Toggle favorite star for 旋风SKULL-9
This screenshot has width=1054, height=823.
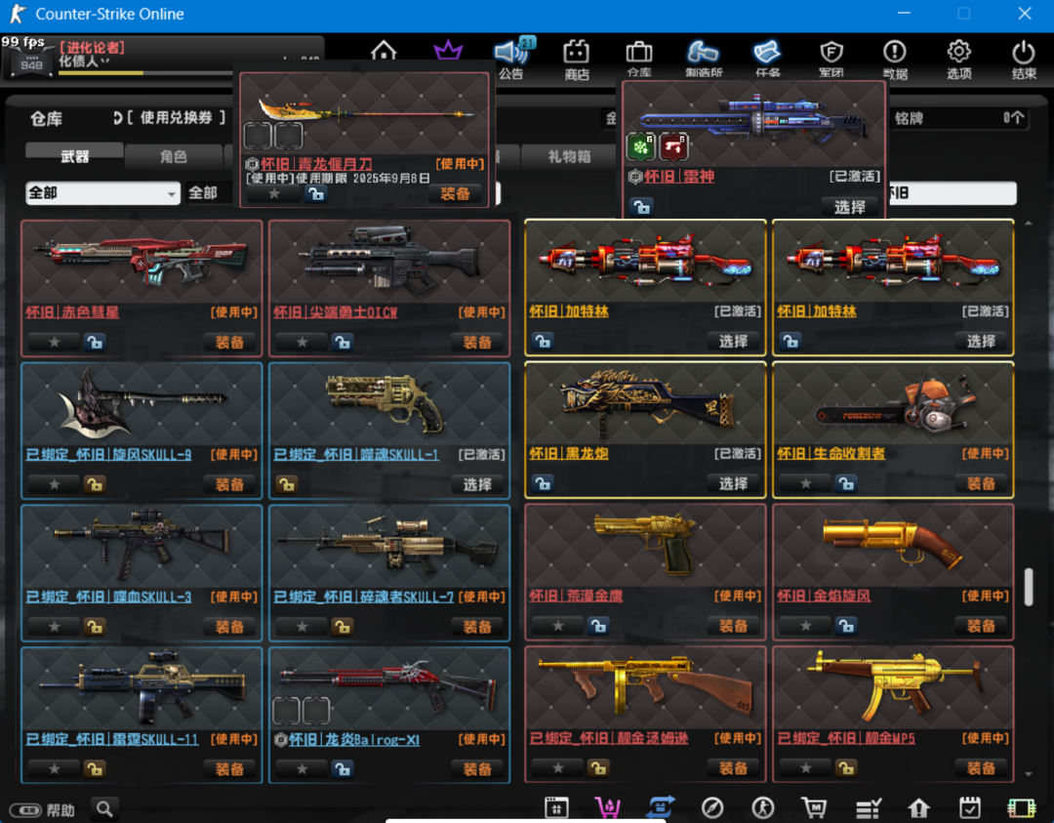(55, 484)
